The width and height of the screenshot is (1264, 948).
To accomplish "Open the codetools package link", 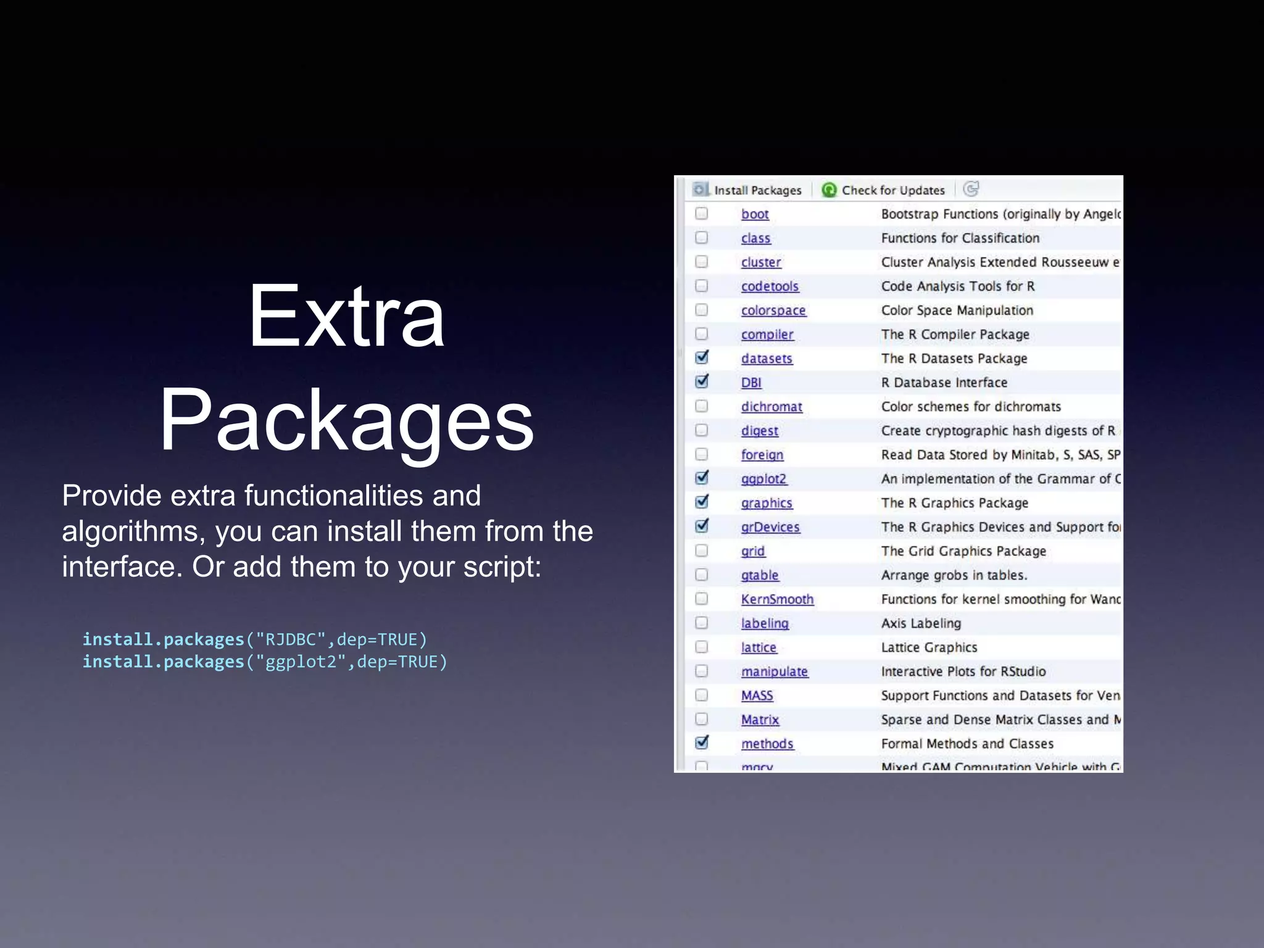I will pyautogui.click(x=770, y=286).
